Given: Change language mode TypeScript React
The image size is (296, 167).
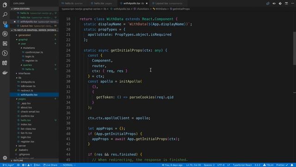Looking at the screenshot, I should click(x=242, y=165).
